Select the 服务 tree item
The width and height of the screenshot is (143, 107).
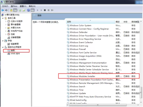click(x=13, y=50)
